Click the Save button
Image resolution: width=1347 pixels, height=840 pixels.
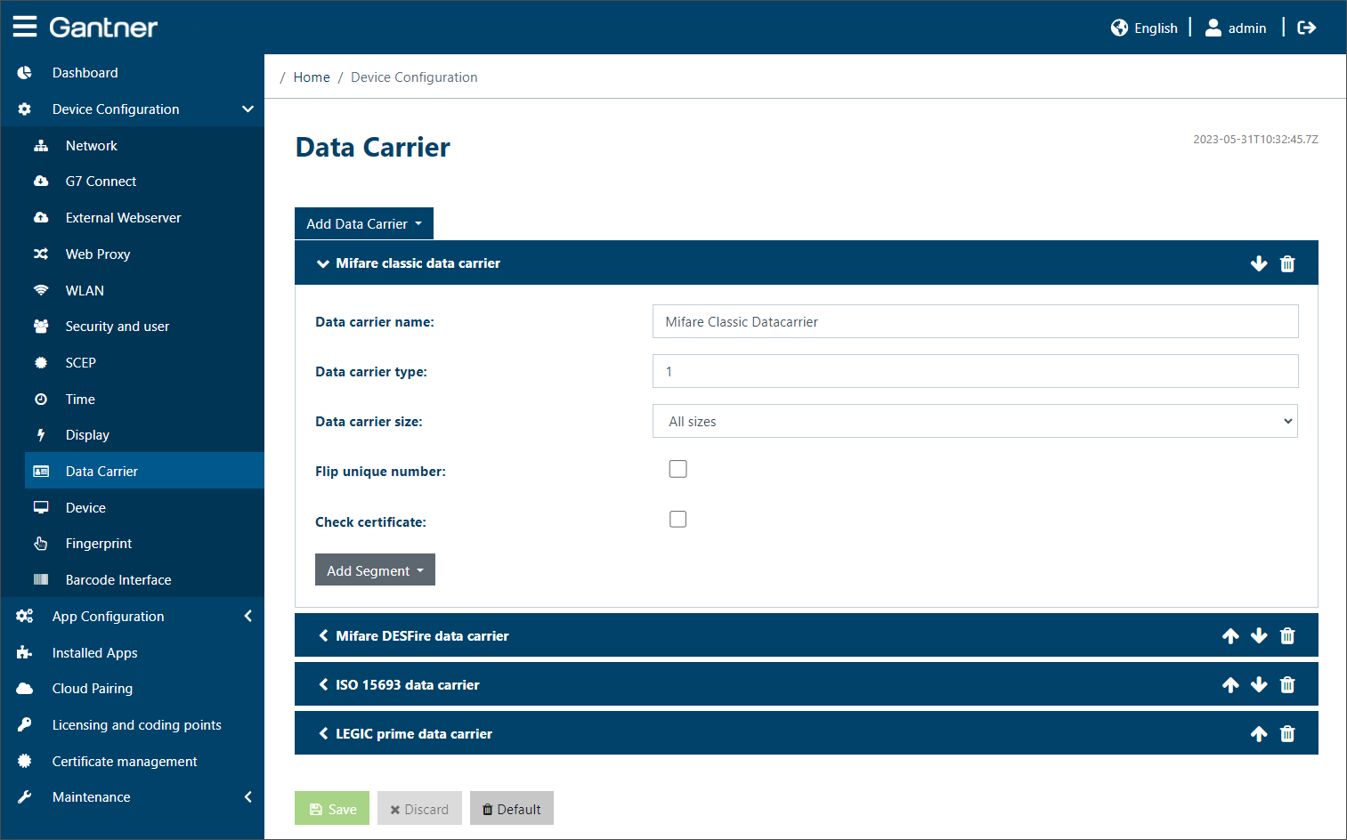pos(332,808)
